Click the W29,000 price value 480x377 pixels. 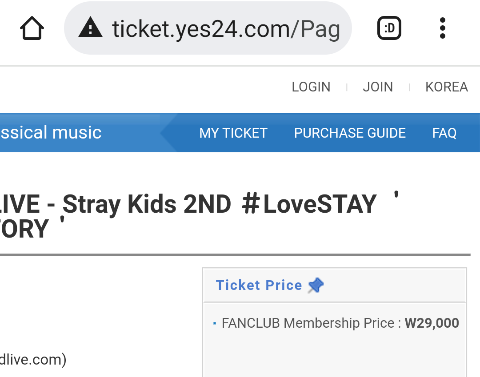[432, 323]
